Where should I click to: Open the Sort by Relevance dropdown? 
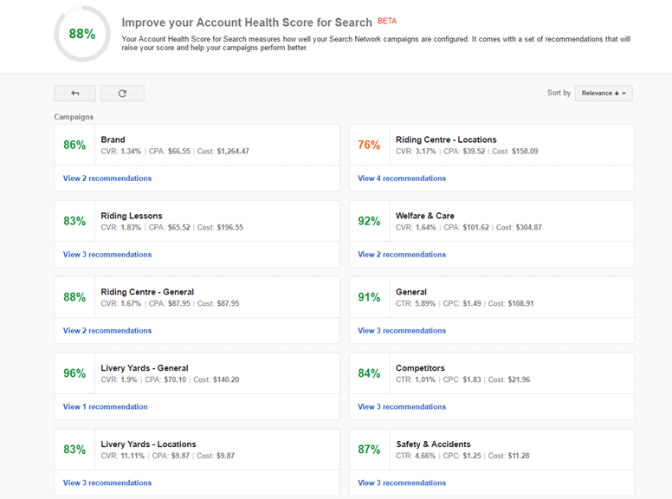click(604, 94)
